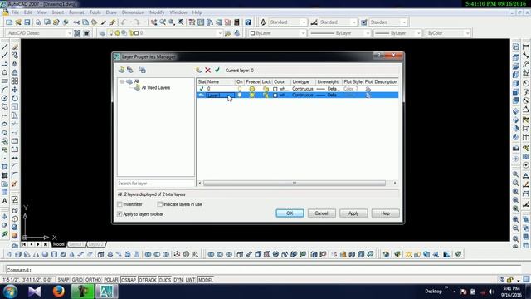Image resolution: width=531 pixels, height=299 pixels.
Task: Open the Modify menu
Action: (x=157, y=12)
